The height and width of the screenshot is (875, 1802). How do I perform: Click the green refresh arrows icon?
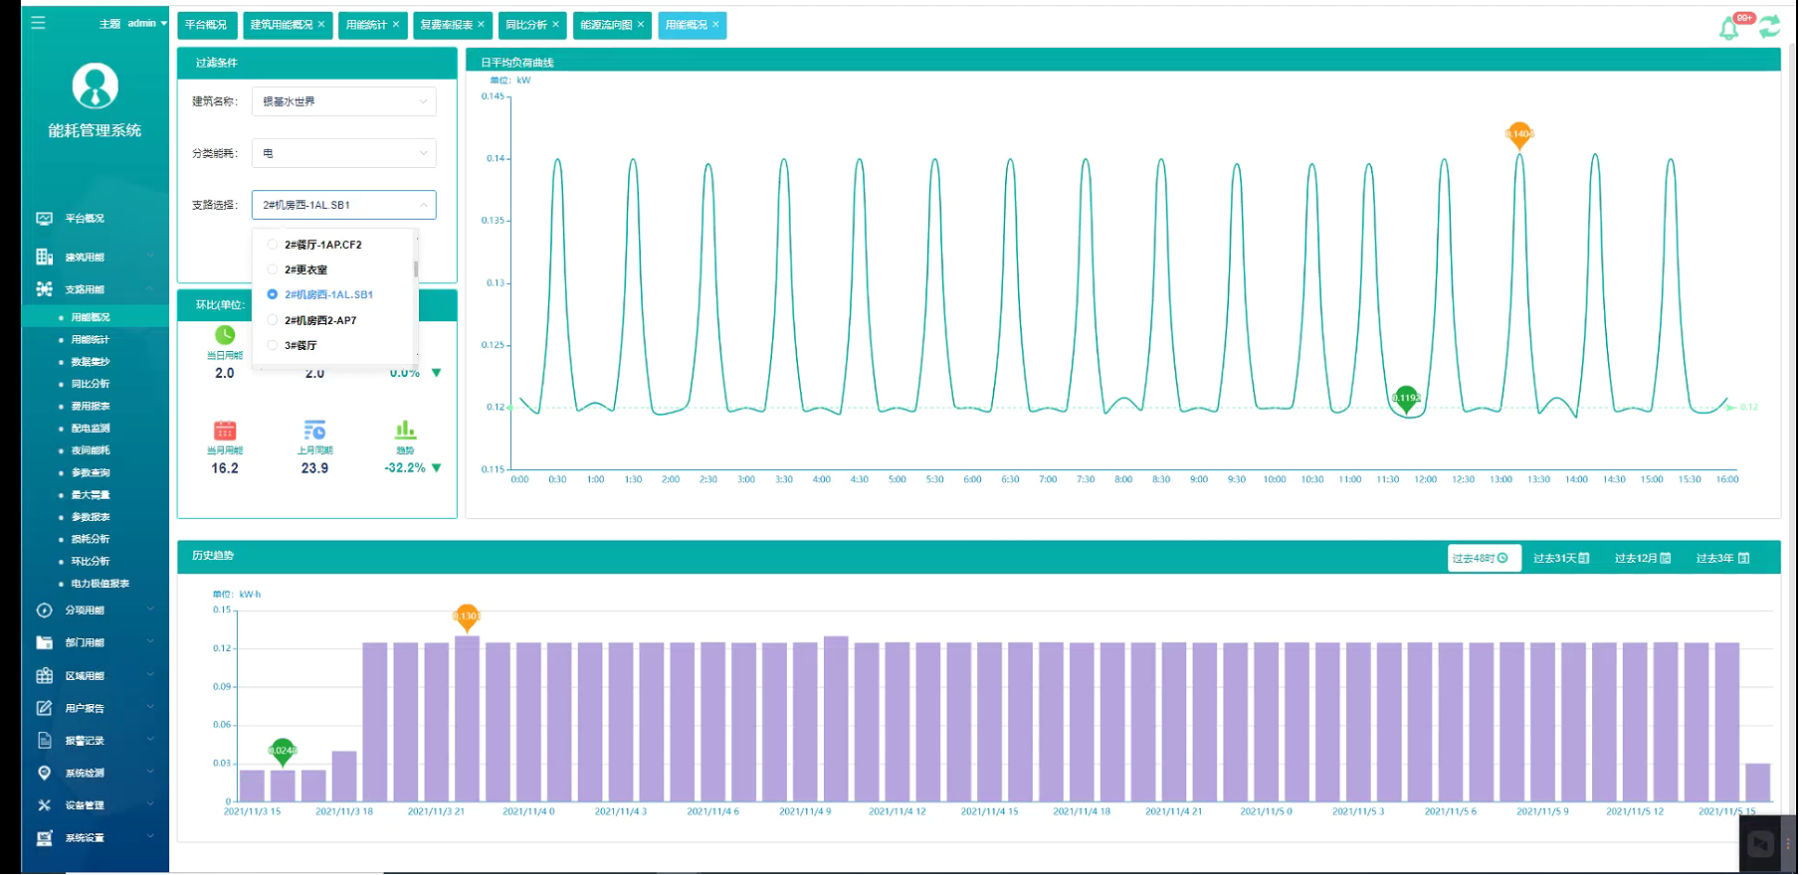[x=1770, y=27]
